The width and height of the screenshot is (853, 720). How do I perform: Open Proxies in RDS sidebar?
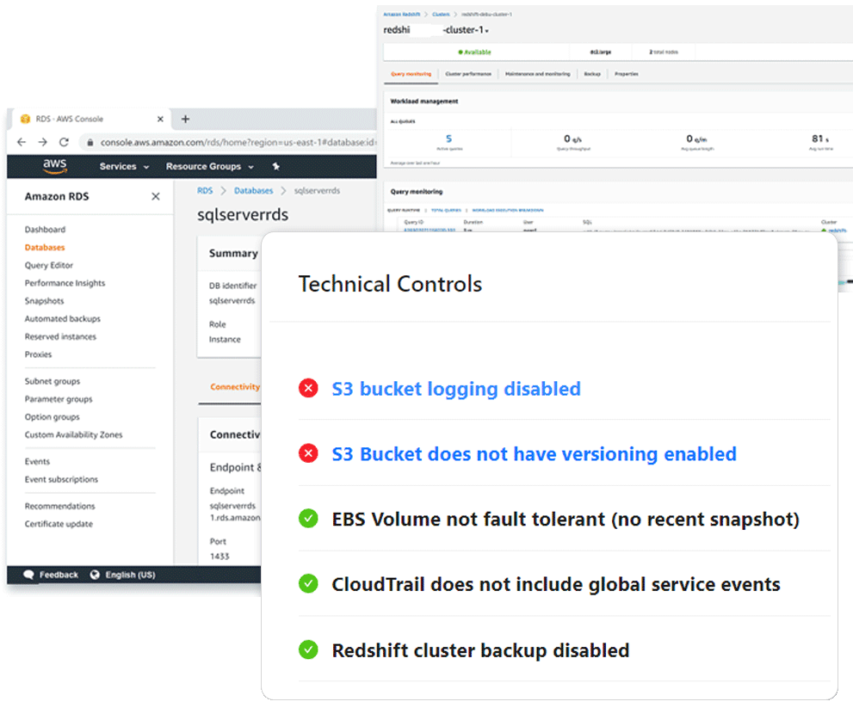(x=38, y=354)
